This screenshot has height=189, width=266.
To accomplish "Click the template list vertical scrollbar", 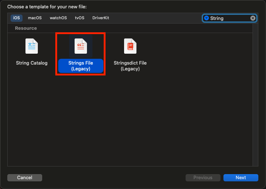I will pyautogui.click(x=255, y=95).
